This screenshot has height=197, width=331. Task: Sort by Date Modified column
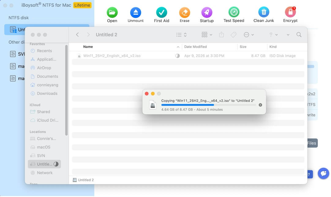(195, 47)
